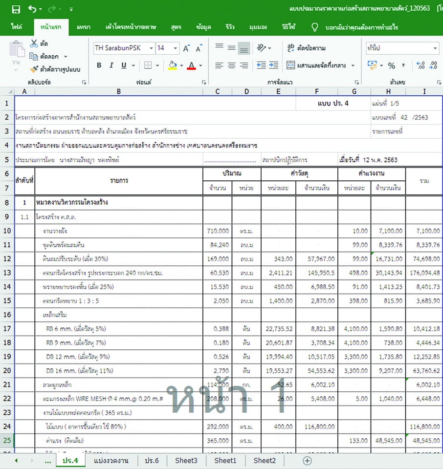Decrease font size with small A icon
Image resolution: width=443 pixels, height=469 pixels.
tap(199, 48)
